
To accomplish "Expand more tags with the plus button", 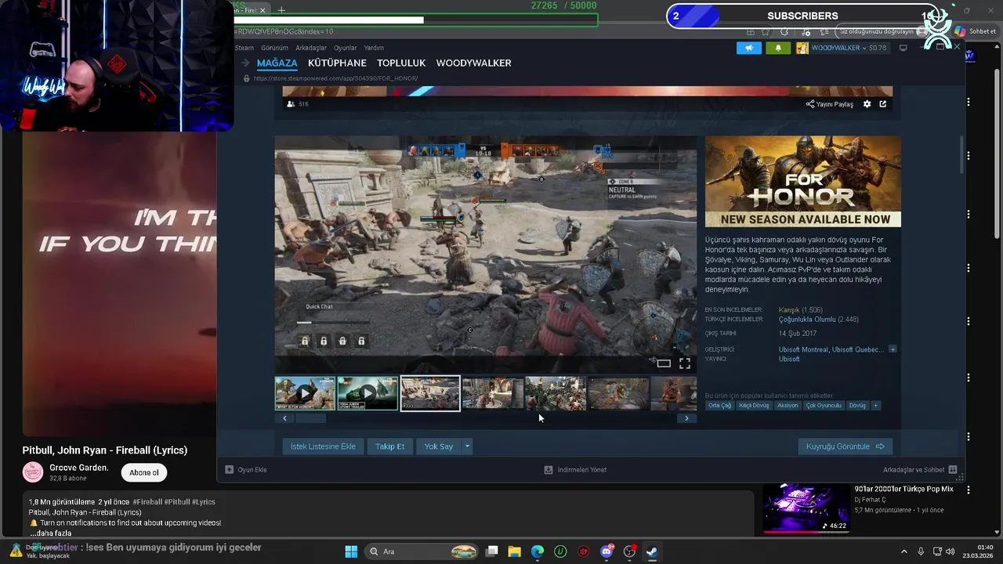I will click(875, 405).
